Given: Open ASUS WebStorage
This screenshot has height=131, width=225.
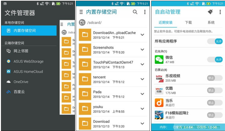Looking at the screenshot, I should [x=28, y=61].
